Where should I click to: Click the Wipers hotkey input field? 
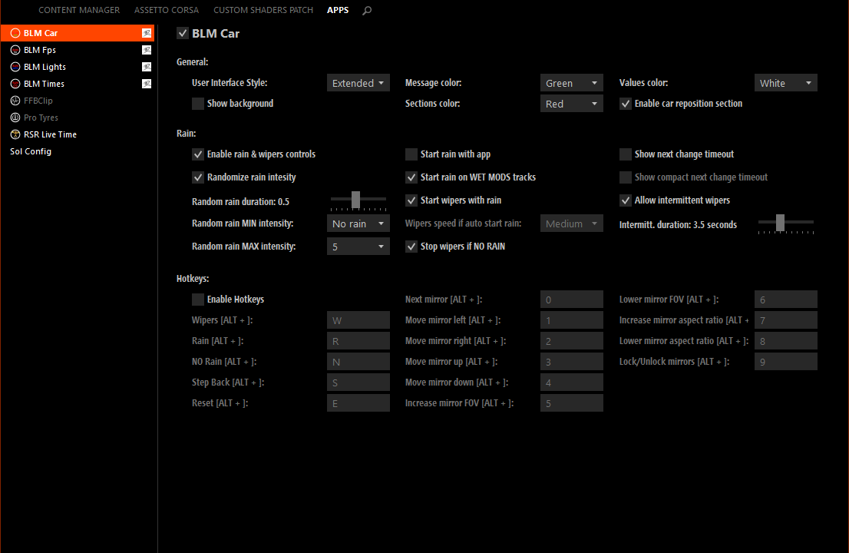click(358, 320)
